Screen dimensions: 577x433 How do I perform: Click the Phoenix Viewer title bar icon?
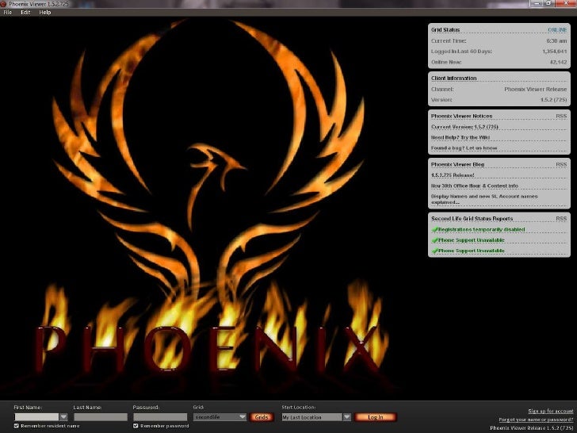click(x=3, y=4)
